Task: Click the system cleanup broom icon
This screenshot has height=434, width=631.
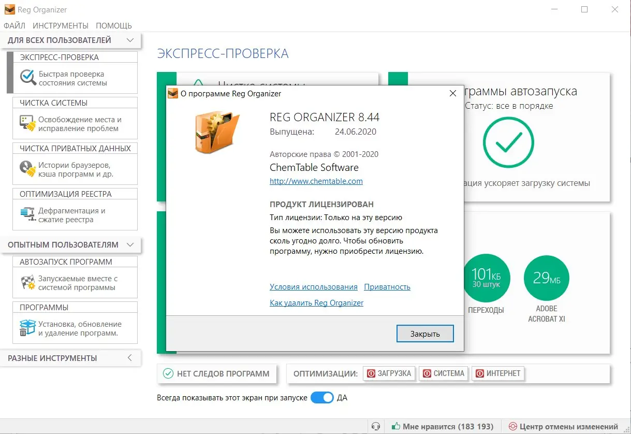Action: (x=27, y=123)
